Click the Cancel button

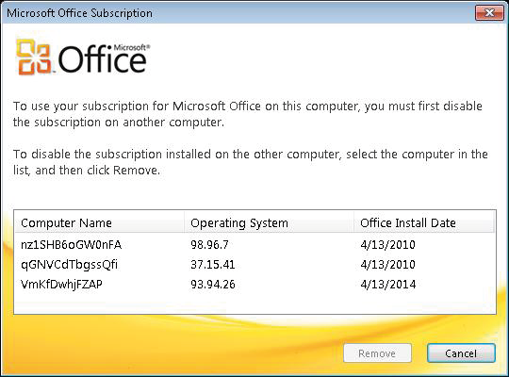461,353
